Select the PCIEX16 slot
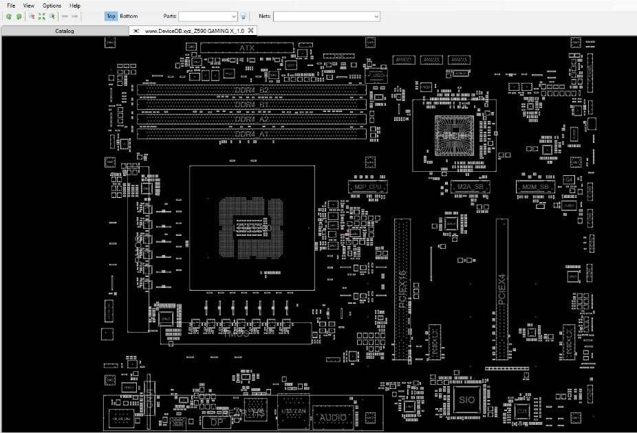This screenshot has width=637, height=433. (402, 289)
